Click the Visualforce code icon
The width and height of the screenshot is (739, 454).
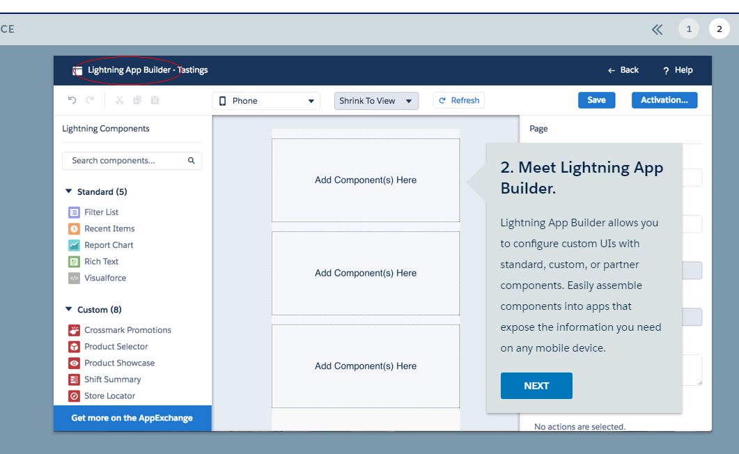(x=74, y=279)
